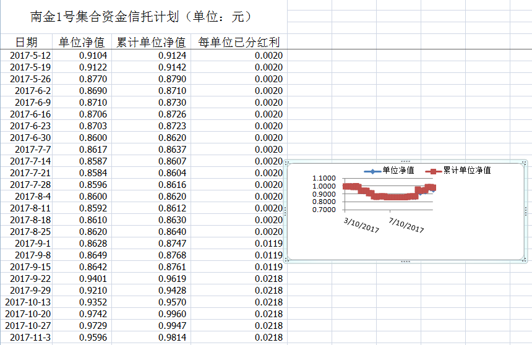Click the chart's right edge resize handle
This screenshot has width=532, height=345.
coord(525,211)
